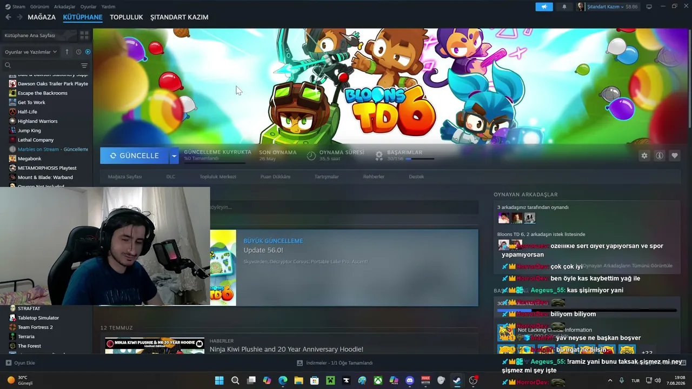Open the Oyunlar menu

pos(89,6)
